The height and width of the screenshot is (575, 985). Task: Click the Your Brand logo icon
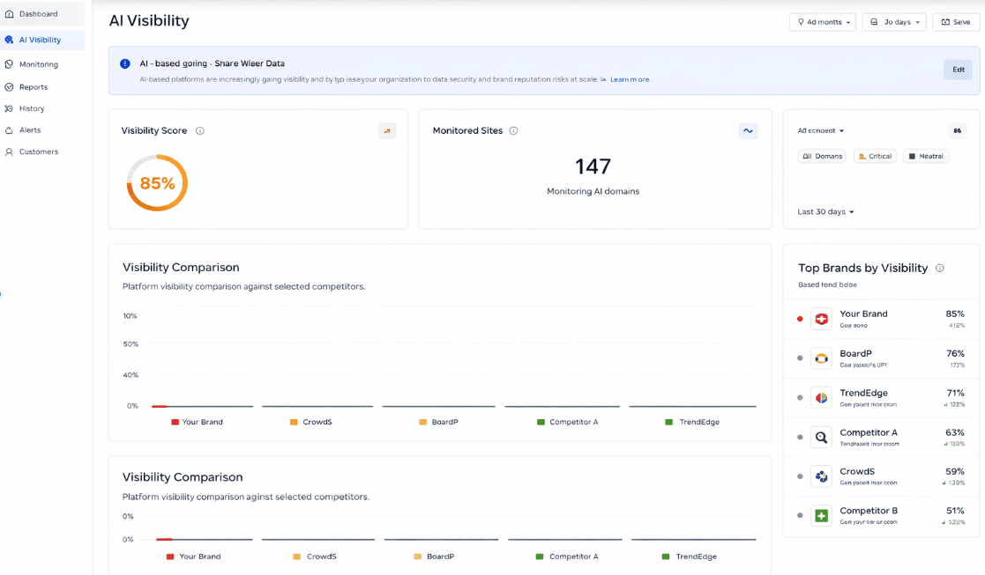tap(821, 319)
